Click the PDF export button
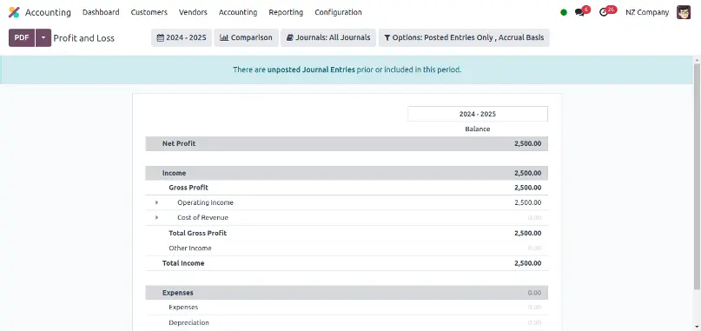The image size is (701, 331). 22,38
